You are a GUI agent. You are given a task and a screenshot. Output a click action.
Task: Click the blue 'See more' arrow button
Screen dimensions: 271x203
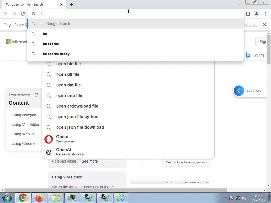point(239,91)
